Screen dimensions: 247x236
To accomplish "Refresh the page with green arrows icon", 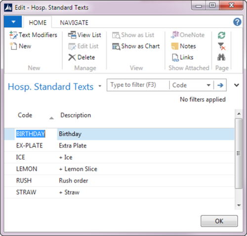I will pos(221,35).
